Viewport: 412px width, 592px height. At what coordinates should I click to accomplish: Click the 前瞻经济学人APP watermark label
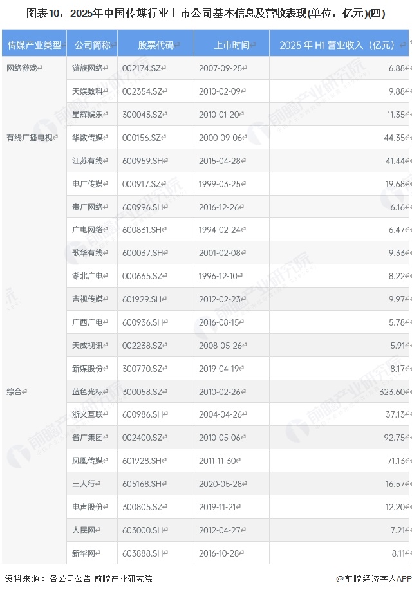point(371,578)
